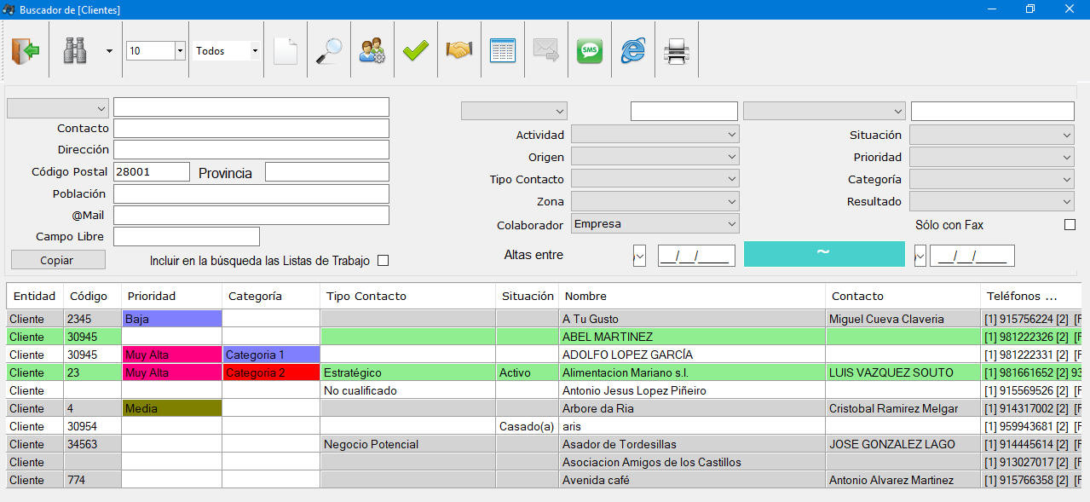Open the Origen dropdown
This screenshot has height=502, width=1090.
tap(655, 157)
